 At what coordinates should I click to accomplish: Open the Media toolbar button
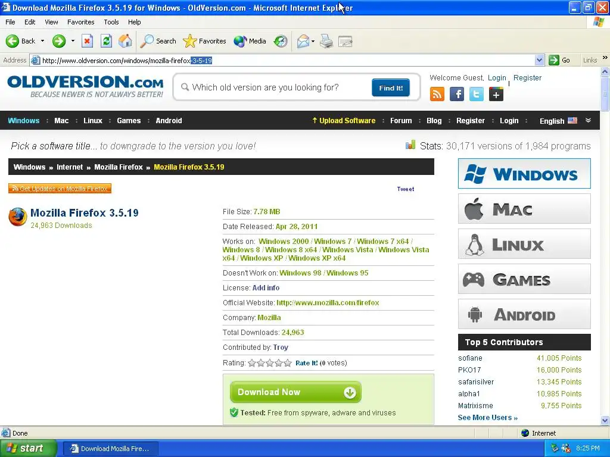click(250, 41)
